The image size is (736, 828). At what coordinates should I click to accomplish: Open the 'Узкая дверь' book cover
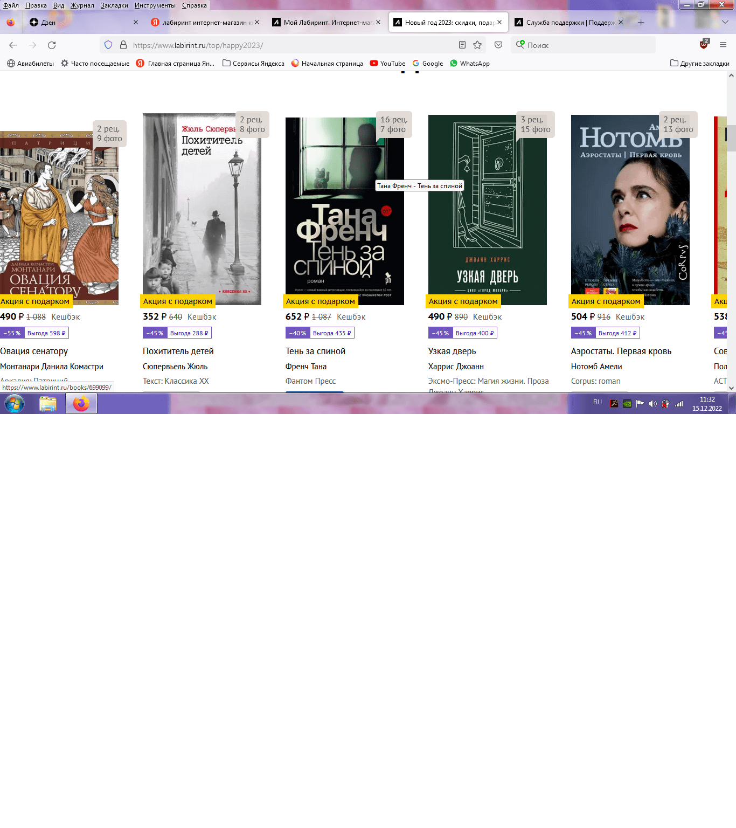(x=488, y=210)
